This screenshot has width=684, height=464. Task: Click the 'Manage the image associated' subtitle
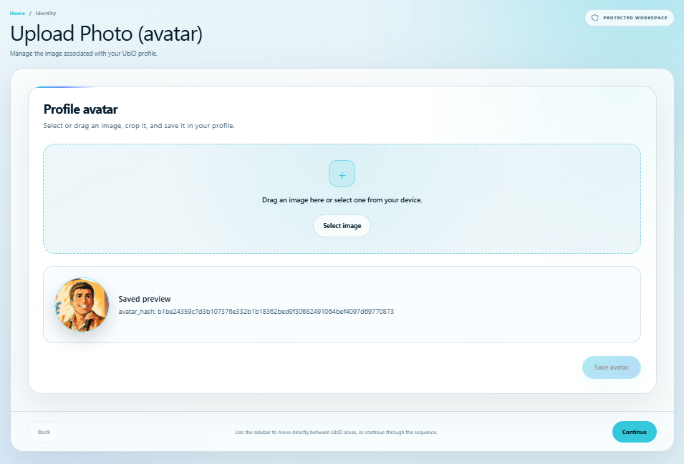(84, 54)
